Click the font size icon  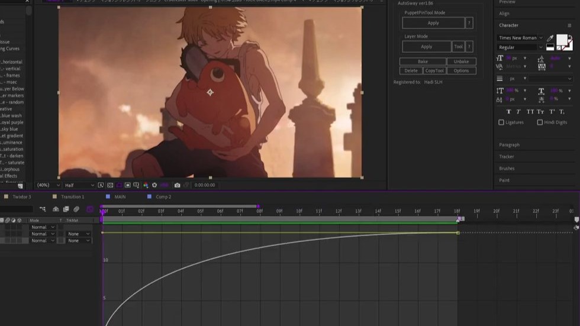(x=500, y=58)
